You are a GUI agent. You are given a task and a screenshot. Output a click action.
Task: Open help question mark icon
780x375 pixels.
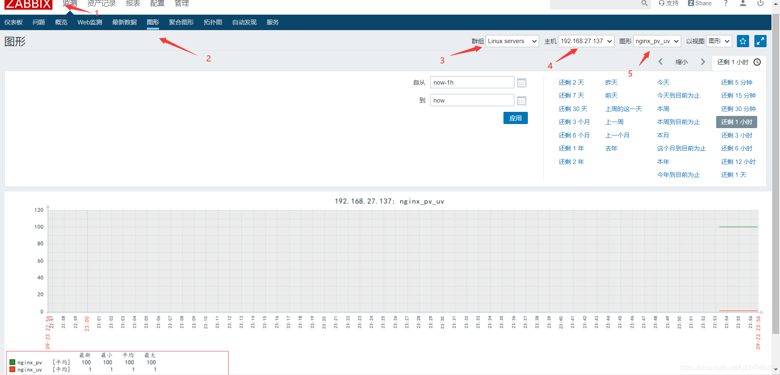(726, 3)
